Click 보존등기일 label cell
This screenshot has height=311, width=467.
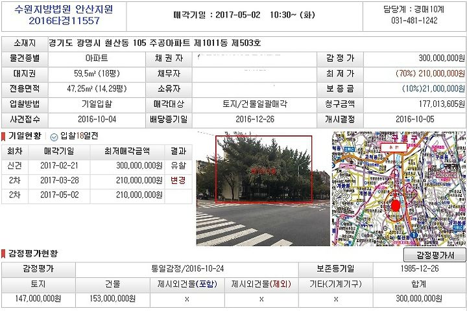(335, 270)
